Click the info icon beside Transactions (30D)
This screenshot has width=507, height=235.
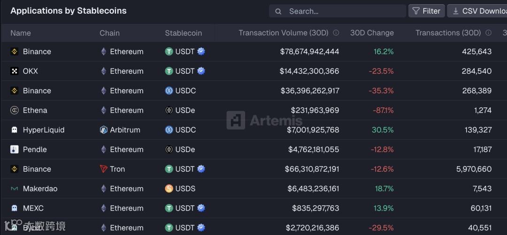489,33
